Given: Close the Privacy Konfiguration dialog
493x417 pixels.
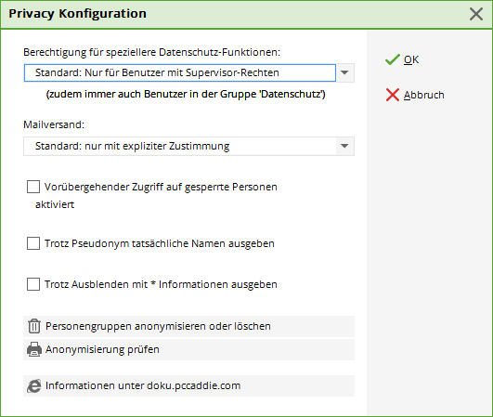Looking at the screenshot, I should (476, 14).
